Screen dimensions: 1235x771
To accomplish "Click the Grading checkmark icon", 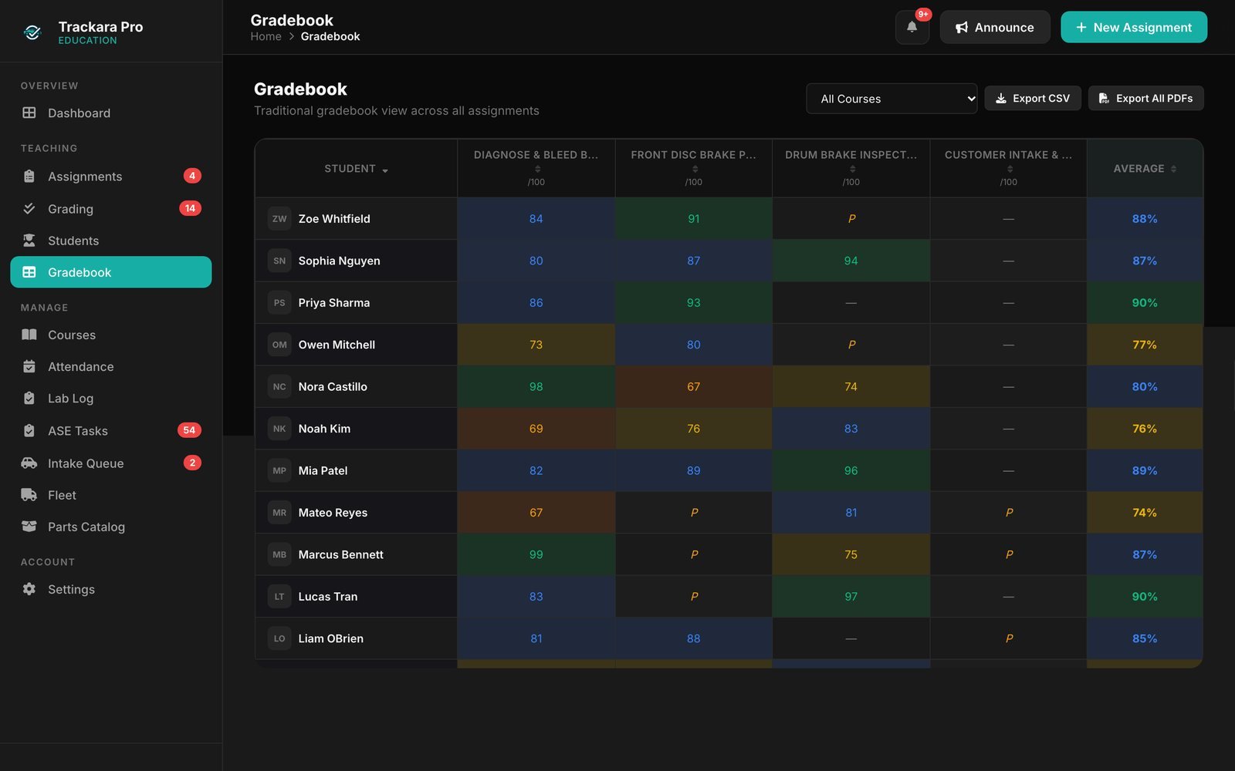I will (29, 208).
